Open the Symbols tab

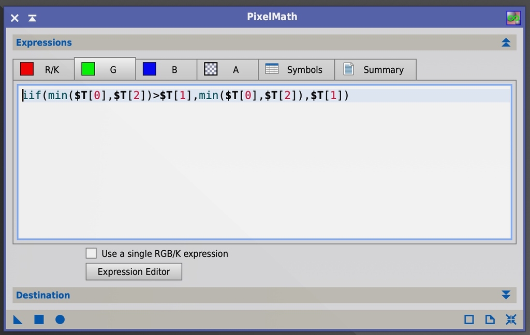click(x=297, y=70)
